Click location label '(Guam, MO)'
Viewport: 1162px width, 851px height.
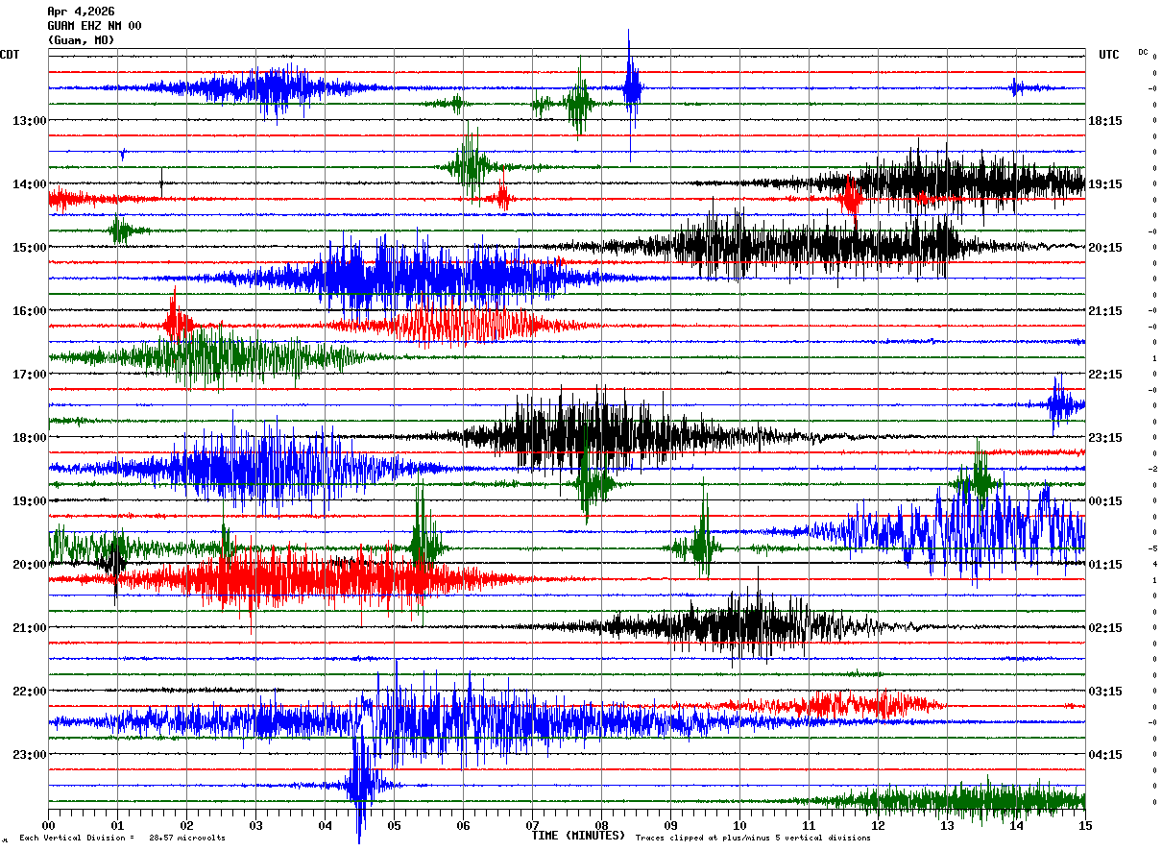click(81, 40)
